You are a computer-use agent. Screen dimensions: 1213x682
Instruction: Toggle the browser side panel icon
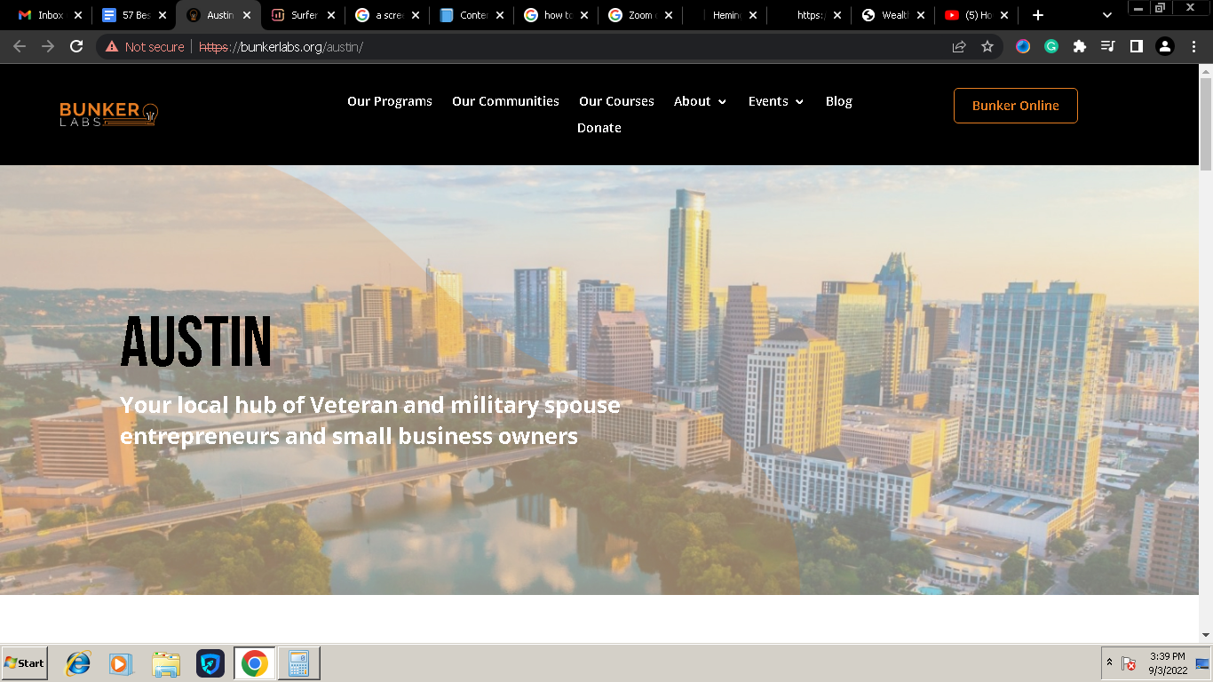click(1137, 46)
